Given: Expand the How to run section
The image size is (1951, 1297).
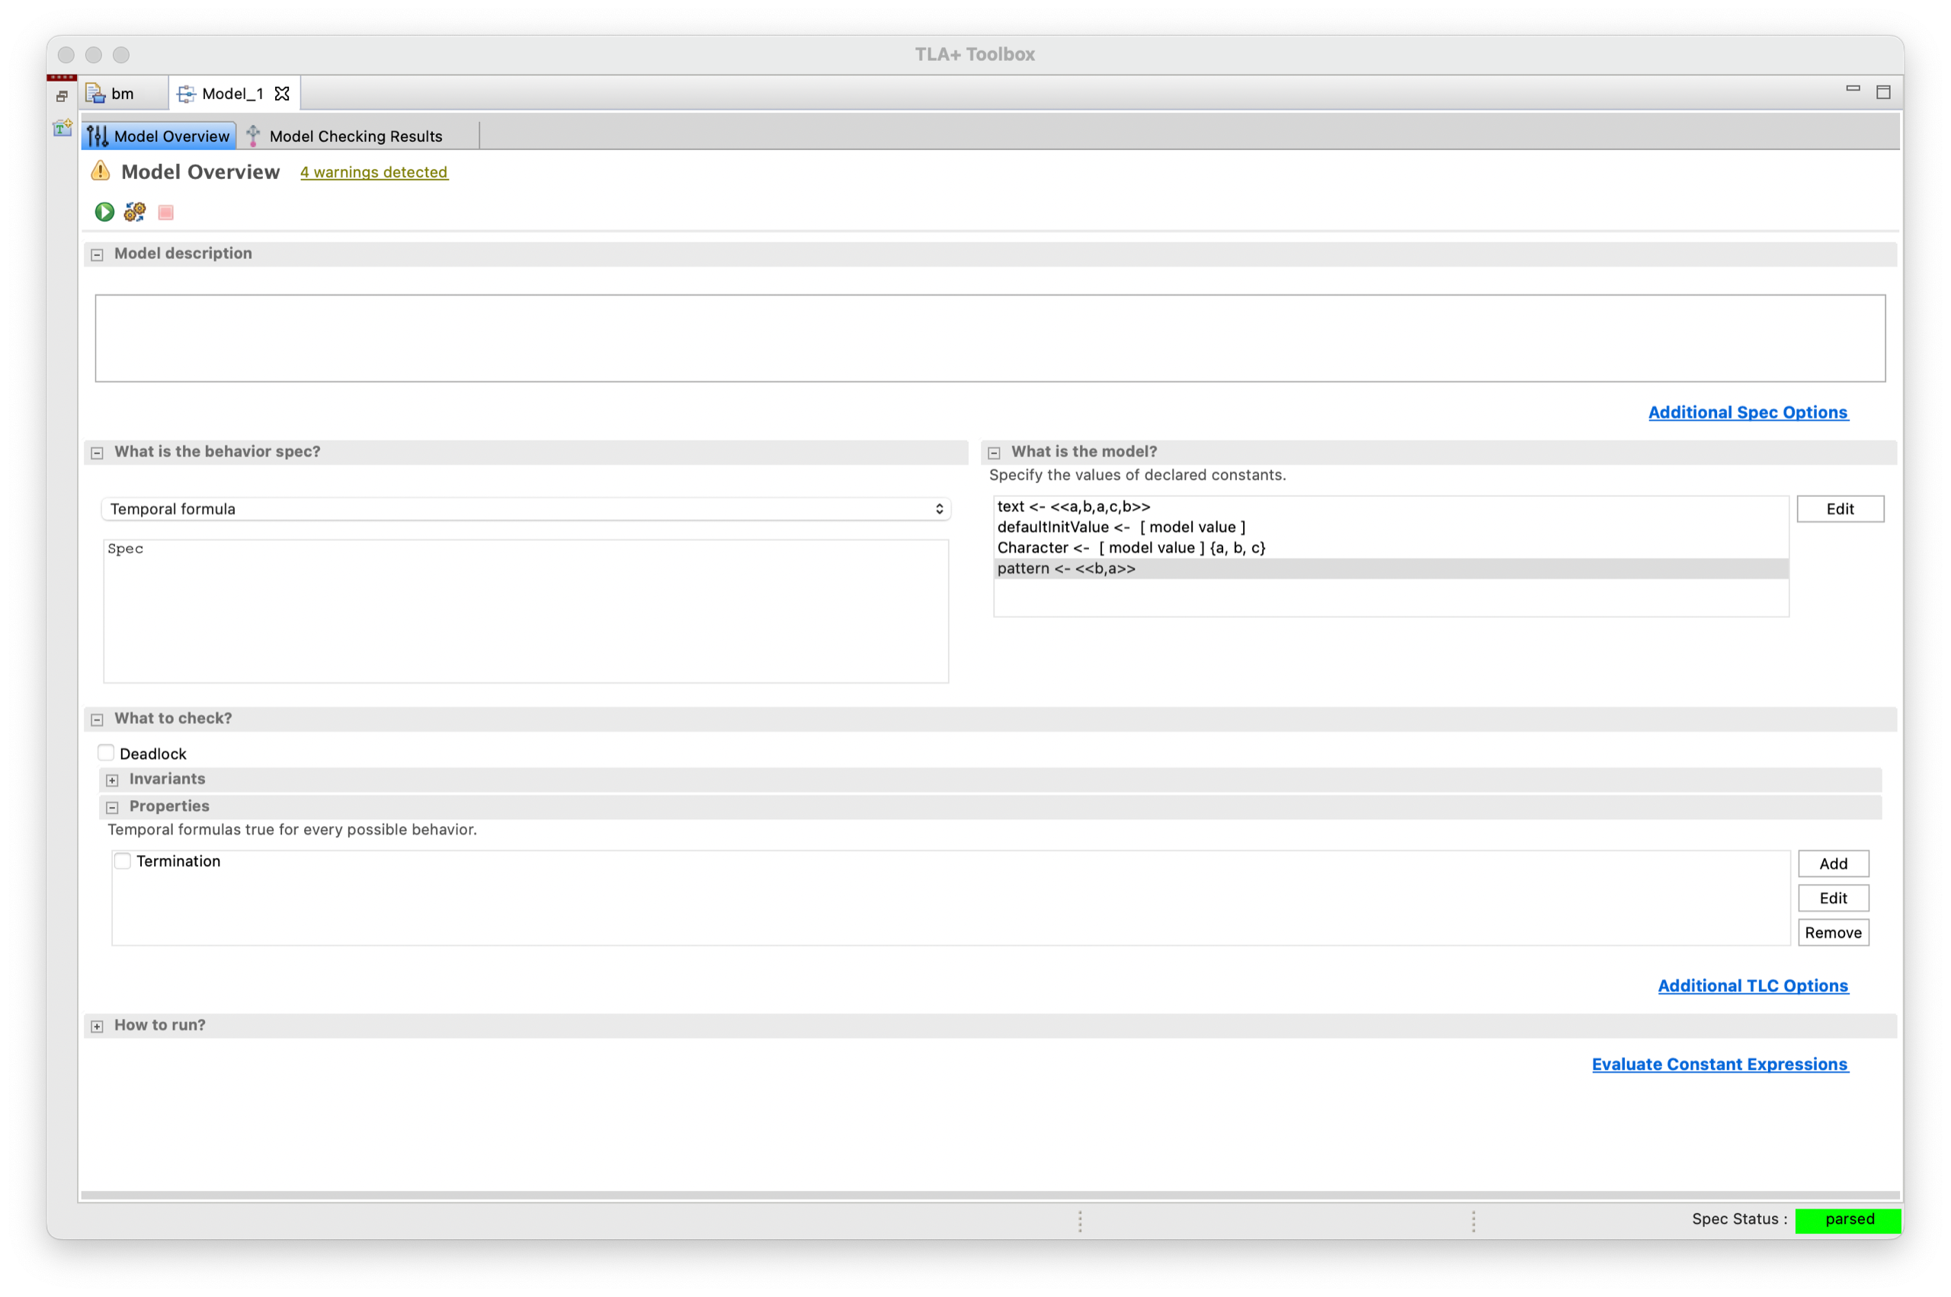Looking at the screenshot, I should (x=97, y=1026).
